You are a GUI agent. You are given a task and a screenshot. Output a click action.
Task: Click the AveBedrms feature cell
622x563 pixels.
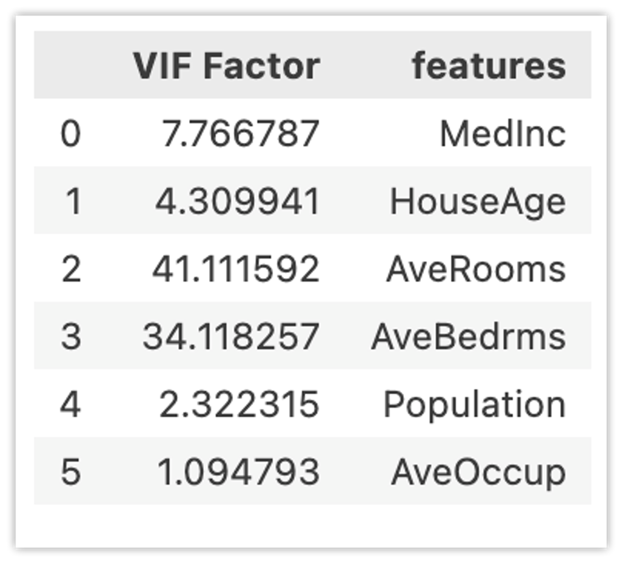(x=469, y=336)
